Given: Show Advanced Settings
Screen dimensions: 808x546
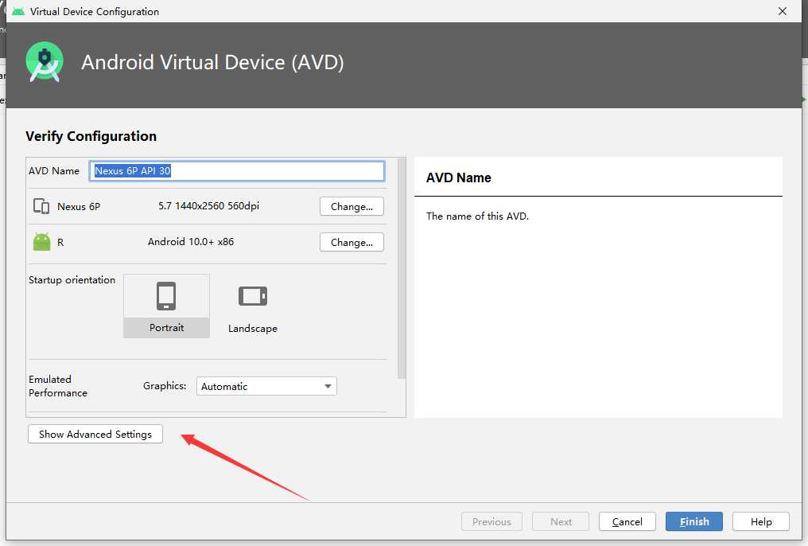Looking at the screenshot, I should (x=95, y=434).
